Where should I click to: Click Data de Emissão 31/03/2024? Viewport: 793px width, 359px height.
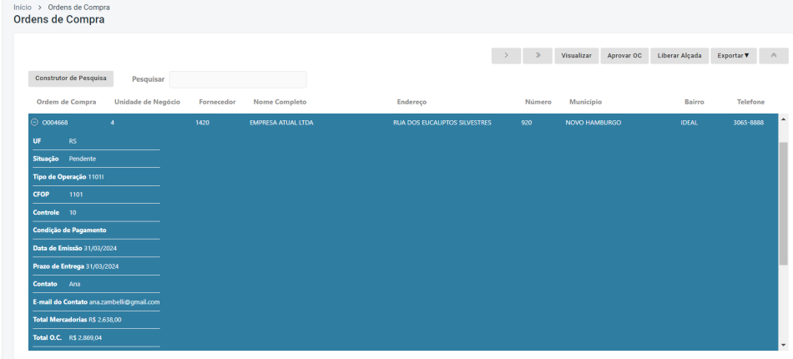(x=101, y=248)
